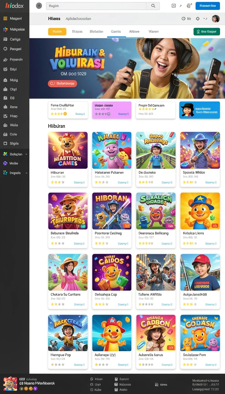Click the Hires icon in bottom bar
Image resolution: width=225 pixels, height=394 pixels.
coord(157,385)
